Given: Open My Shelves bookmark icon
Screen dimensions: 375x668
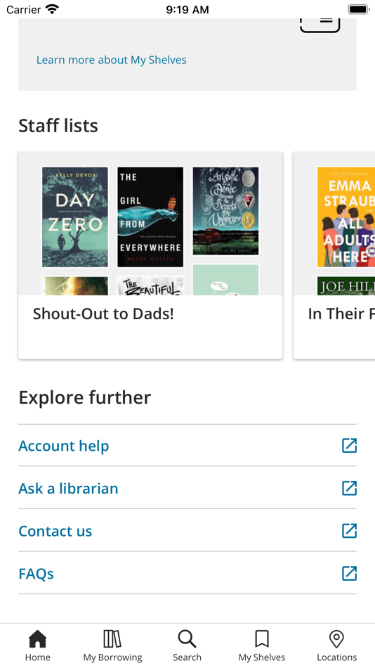Looking at the screenshot, I should [x=262, y=638].
